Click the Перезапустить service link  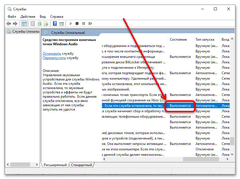tap(54, 58)
